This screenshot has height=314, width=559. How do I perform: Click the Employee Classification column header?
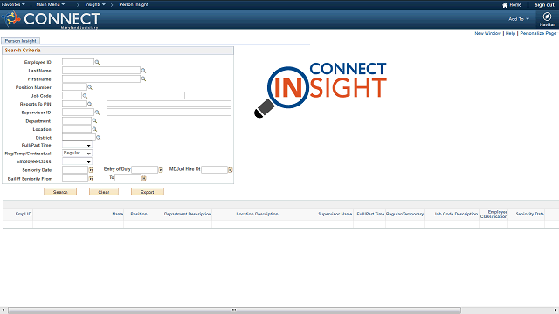493,214
